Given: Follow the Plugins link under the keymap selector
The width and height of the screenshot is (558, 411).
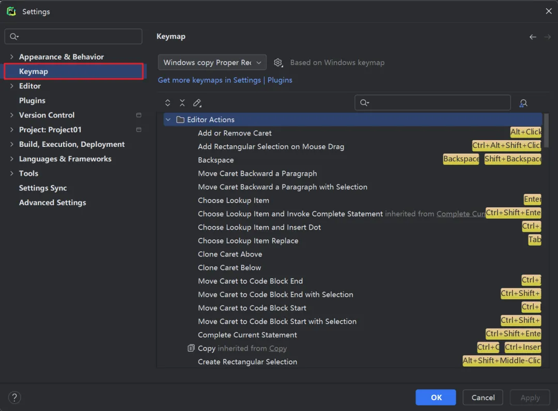Looking at the screenshot, I should coord(280,80).
